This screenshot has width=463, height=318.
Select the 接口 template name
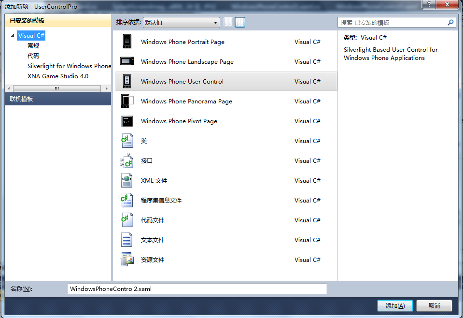tap(146, 160)
